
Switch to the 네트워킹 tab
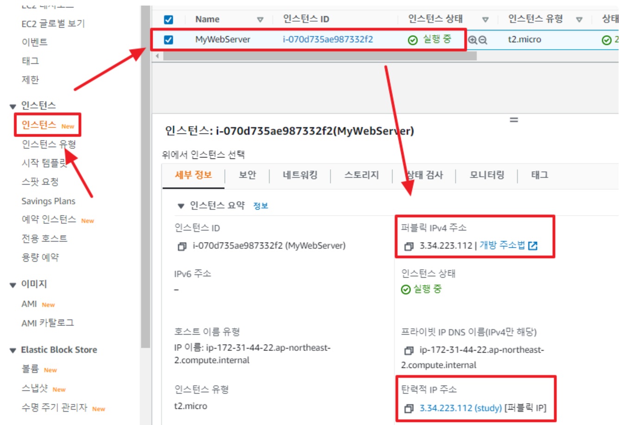click(300, 175)
